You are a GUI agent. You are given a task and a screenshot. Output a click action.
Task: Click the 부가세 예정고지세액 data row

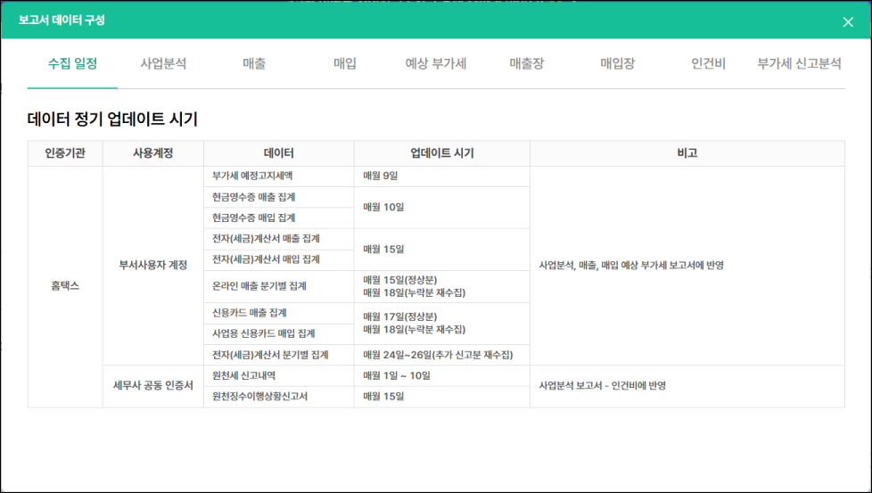(252, 177)
